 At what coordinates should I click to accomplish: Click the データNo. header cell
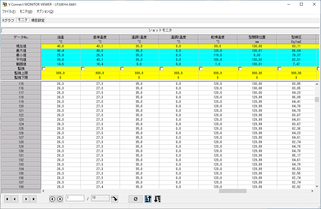click(21, 37)
